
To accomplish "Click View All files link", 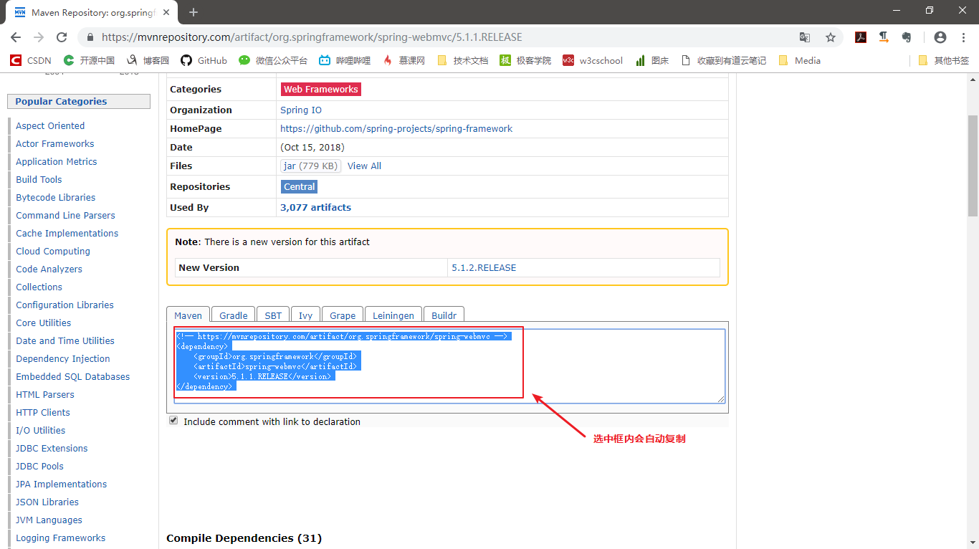I will 364,166.
